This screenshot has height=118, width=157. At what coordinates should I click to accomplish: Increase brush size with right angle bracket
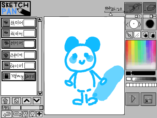pos(140,25)
